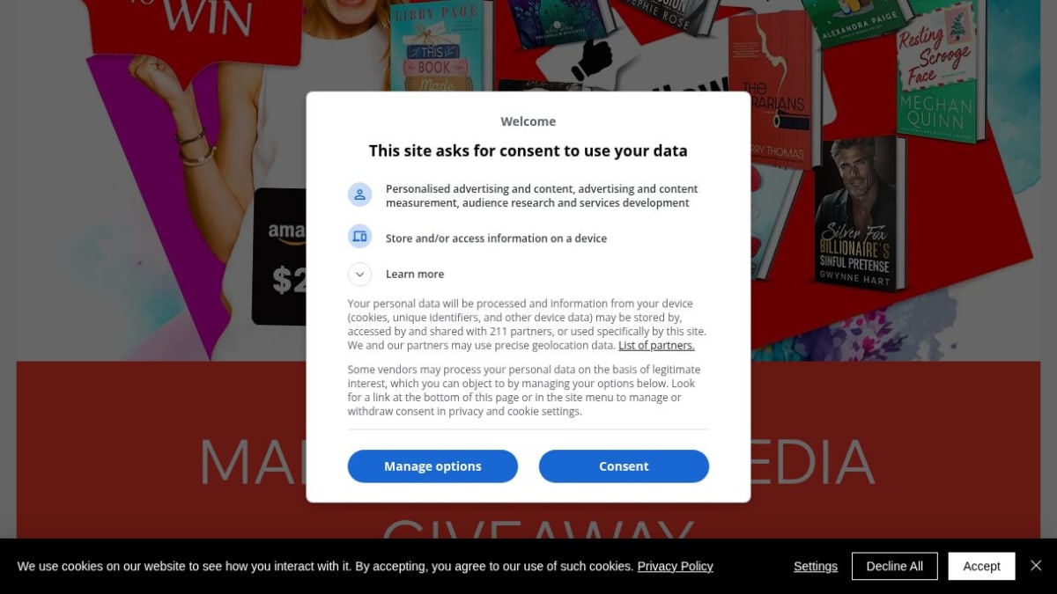Expand the Learn more chevron
Viewport: 1057px width, 594px height.
359,274
